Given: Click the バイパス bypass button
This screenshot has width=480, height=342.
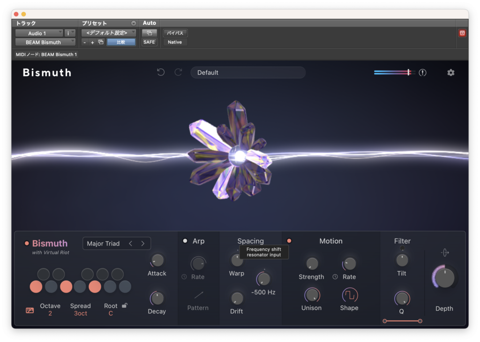Looking at the screenshot, I should (175, 33).
